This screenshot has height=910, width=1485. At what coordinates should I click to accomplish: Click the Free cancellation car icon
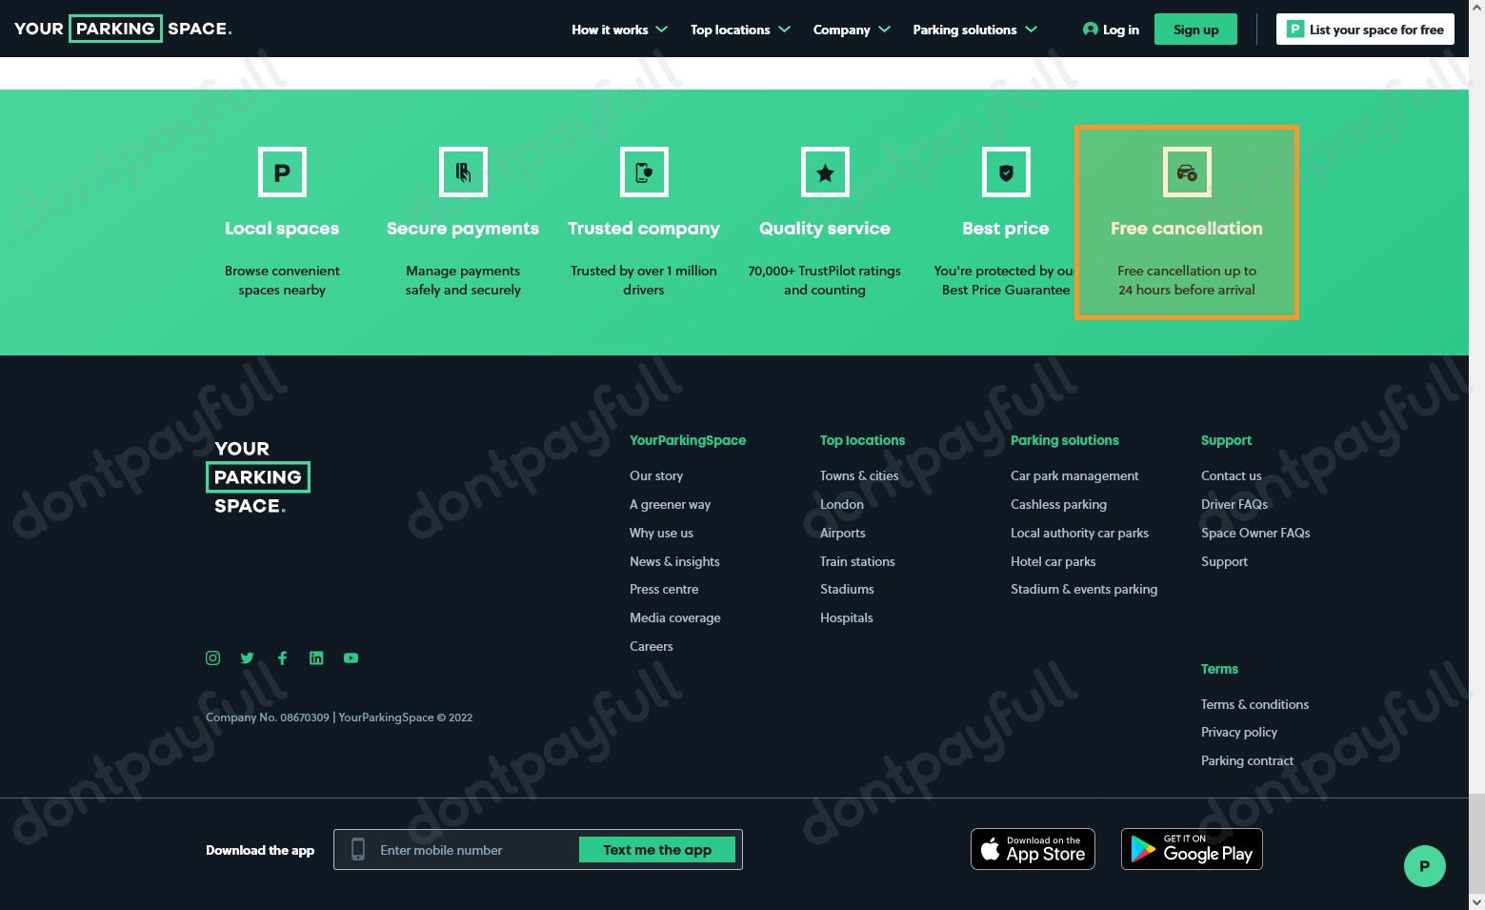tap(1187, 172)
